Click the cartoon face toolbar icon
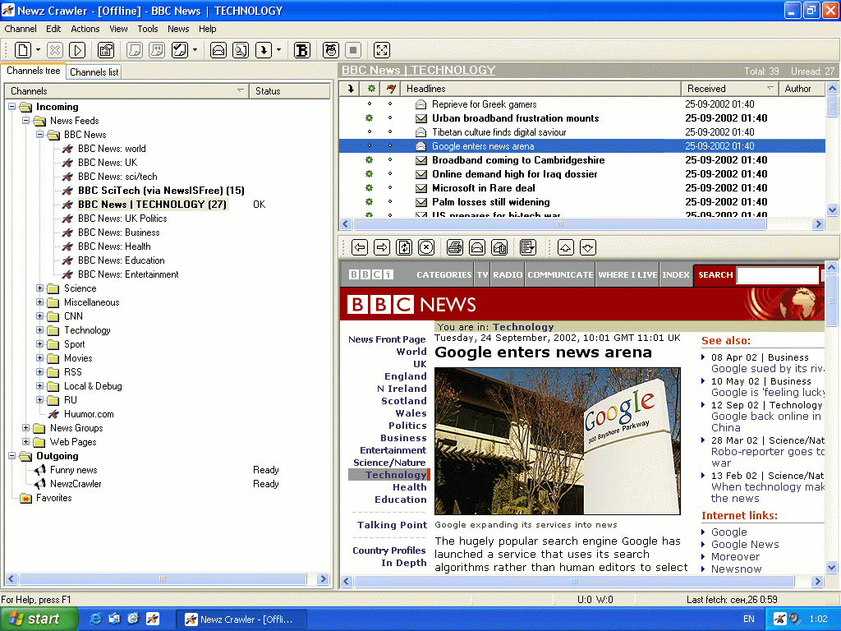Image resolution: width=841 pixels, height=631 pixels. [x=331, y=50]
